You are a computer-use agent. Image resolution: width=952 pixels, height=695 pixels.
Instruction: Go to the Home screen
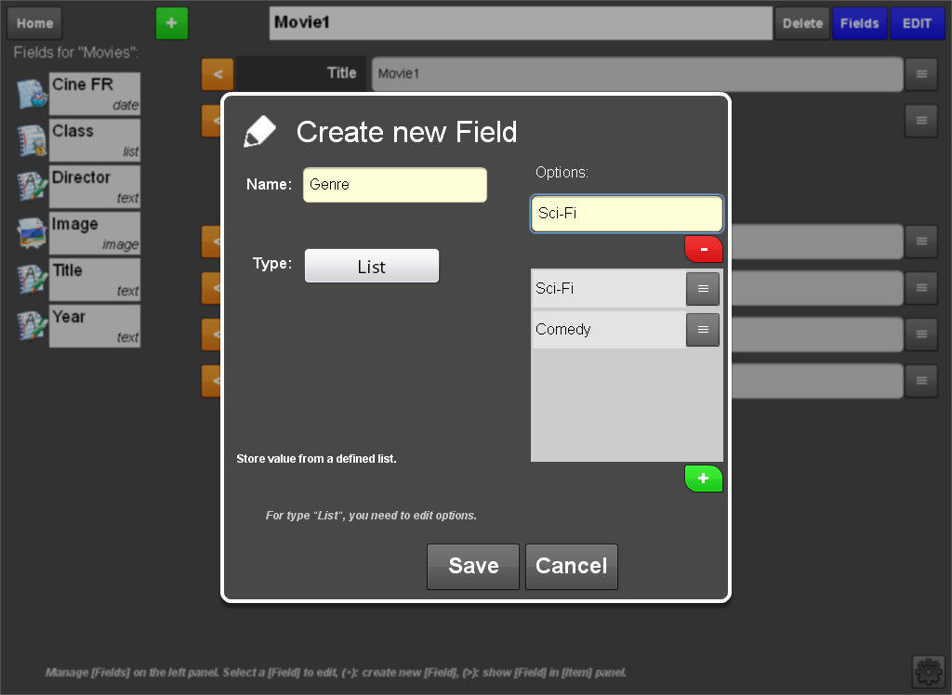click(x=34, y=23)
